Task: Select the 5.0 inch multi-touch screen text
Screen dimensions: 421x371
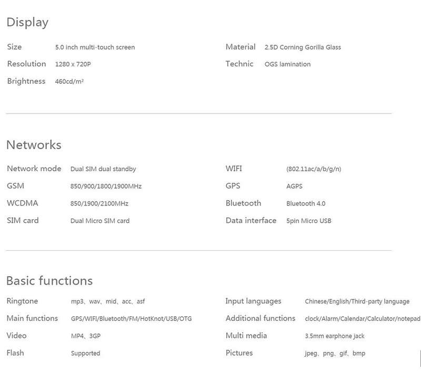Action: pos(95,47)
